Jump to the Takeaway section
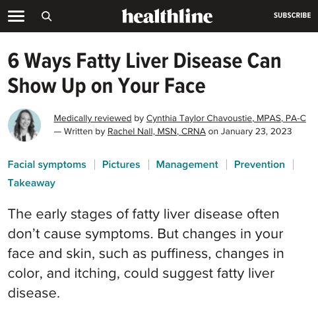318x310 pixels. click(x=32, y=183)
